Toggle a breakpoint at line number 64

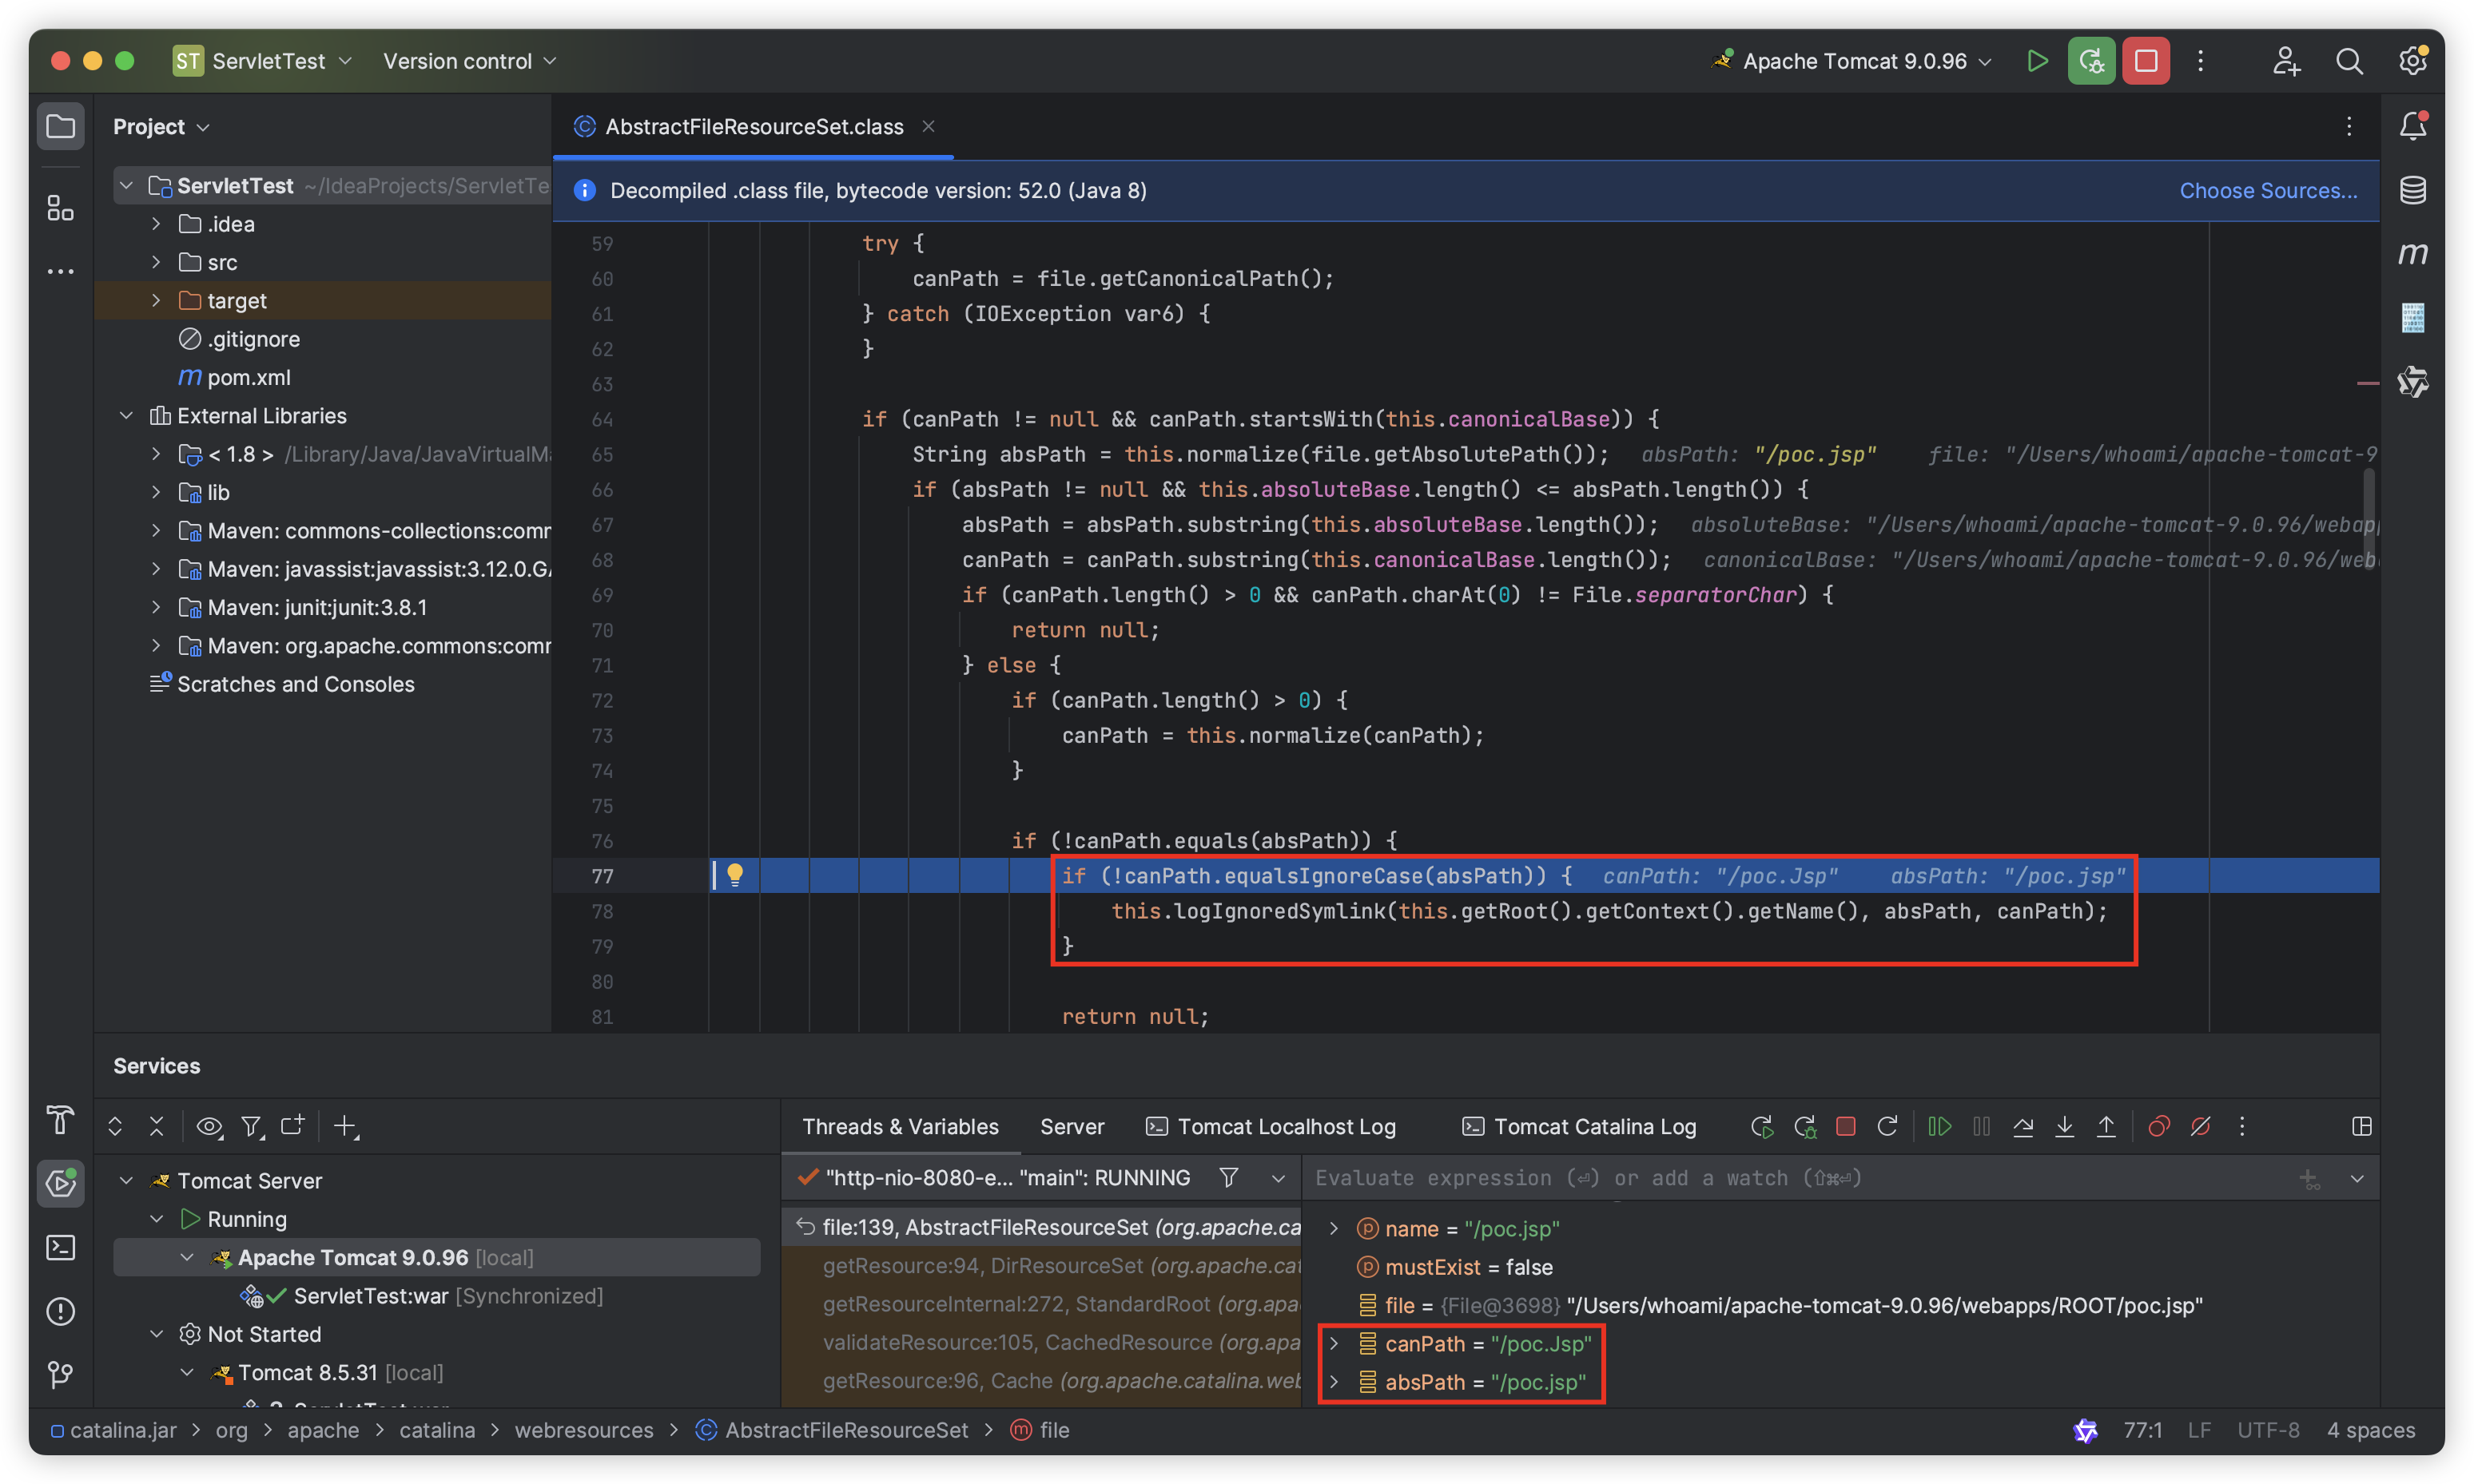pyautogui.click(x=603, y=419)
